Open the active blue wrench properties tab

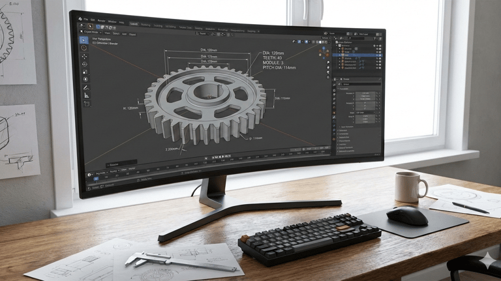tap(334, 117)
